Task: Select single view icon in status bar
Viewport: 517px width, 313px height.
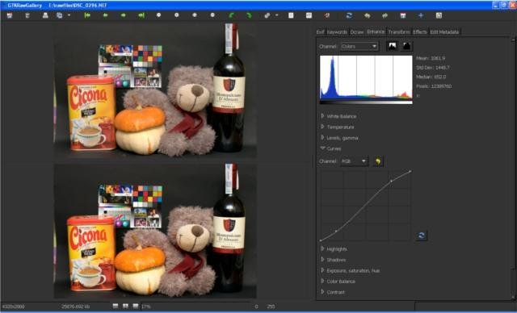Action: click(x=116, y=306)
